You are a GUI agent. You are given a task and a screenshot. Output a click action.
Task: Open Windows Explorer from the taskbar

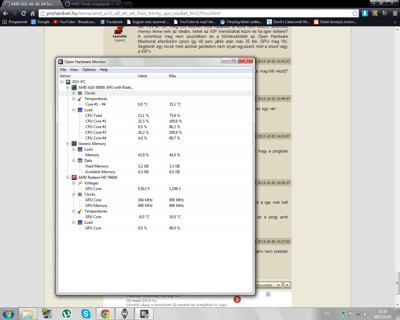28,314
